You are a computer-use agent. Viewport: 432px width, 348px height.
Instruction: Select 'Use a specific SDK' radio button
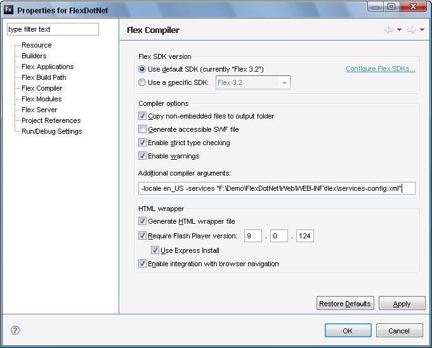142,83
